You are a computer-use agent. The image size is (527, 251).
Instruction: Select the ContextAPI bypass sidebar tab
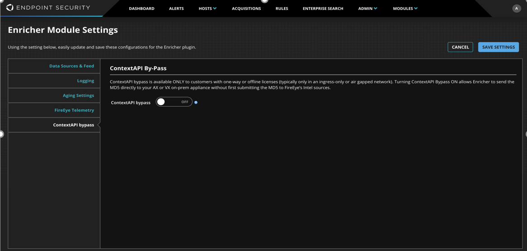click(x=54, y=125)
